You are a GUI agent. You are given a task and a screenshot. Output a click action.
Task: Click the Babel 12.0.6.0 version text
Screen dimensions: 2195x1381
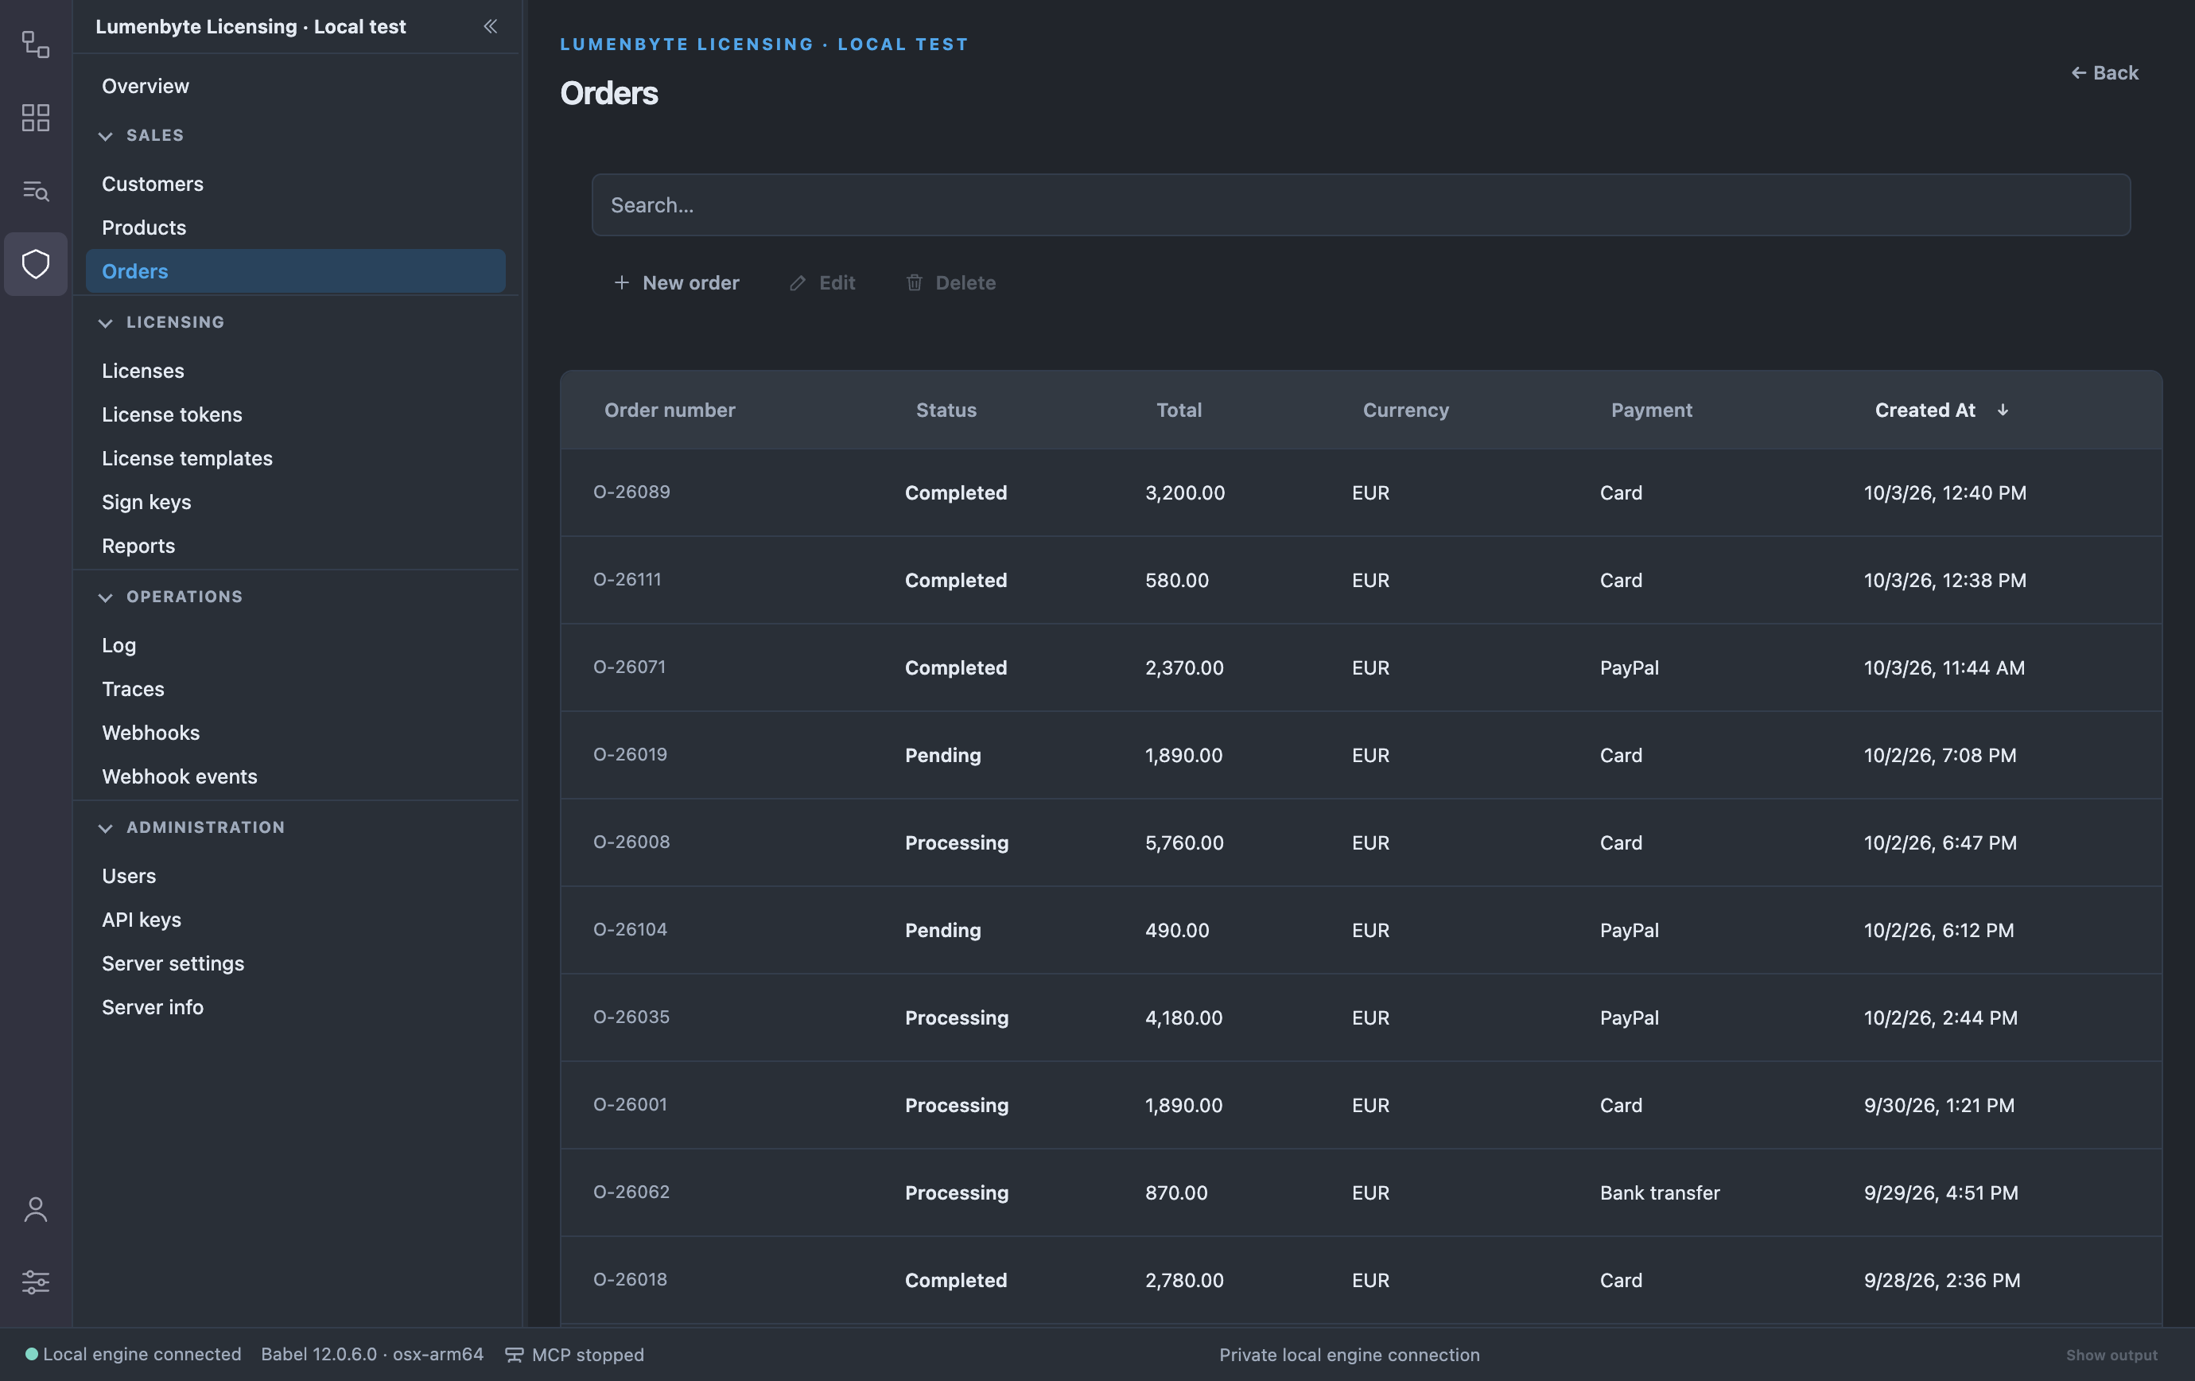(372, 1354)
